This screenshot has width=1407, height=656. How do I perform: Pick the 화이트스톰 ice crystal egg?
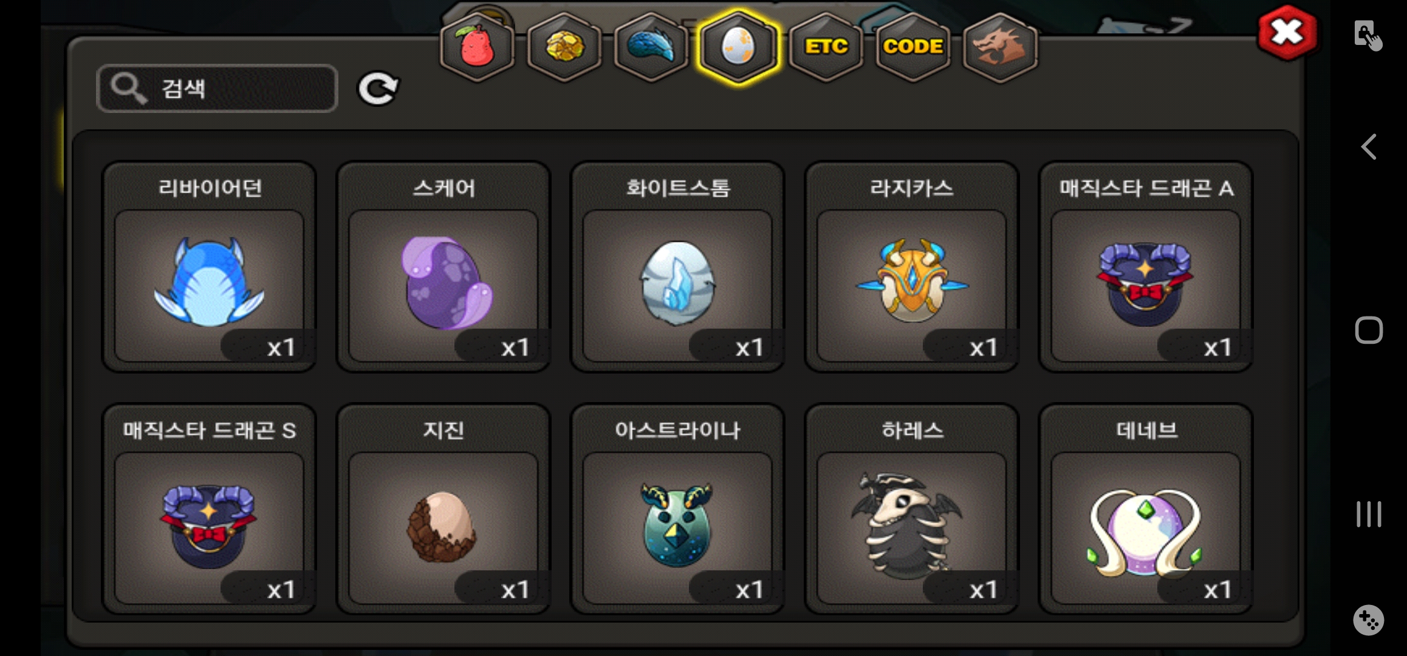677,267
